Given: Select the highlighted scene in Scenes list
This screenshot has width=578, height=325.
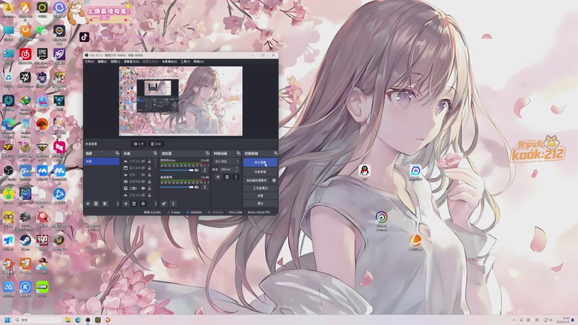Looking at the screenshot, I should 101,161.
